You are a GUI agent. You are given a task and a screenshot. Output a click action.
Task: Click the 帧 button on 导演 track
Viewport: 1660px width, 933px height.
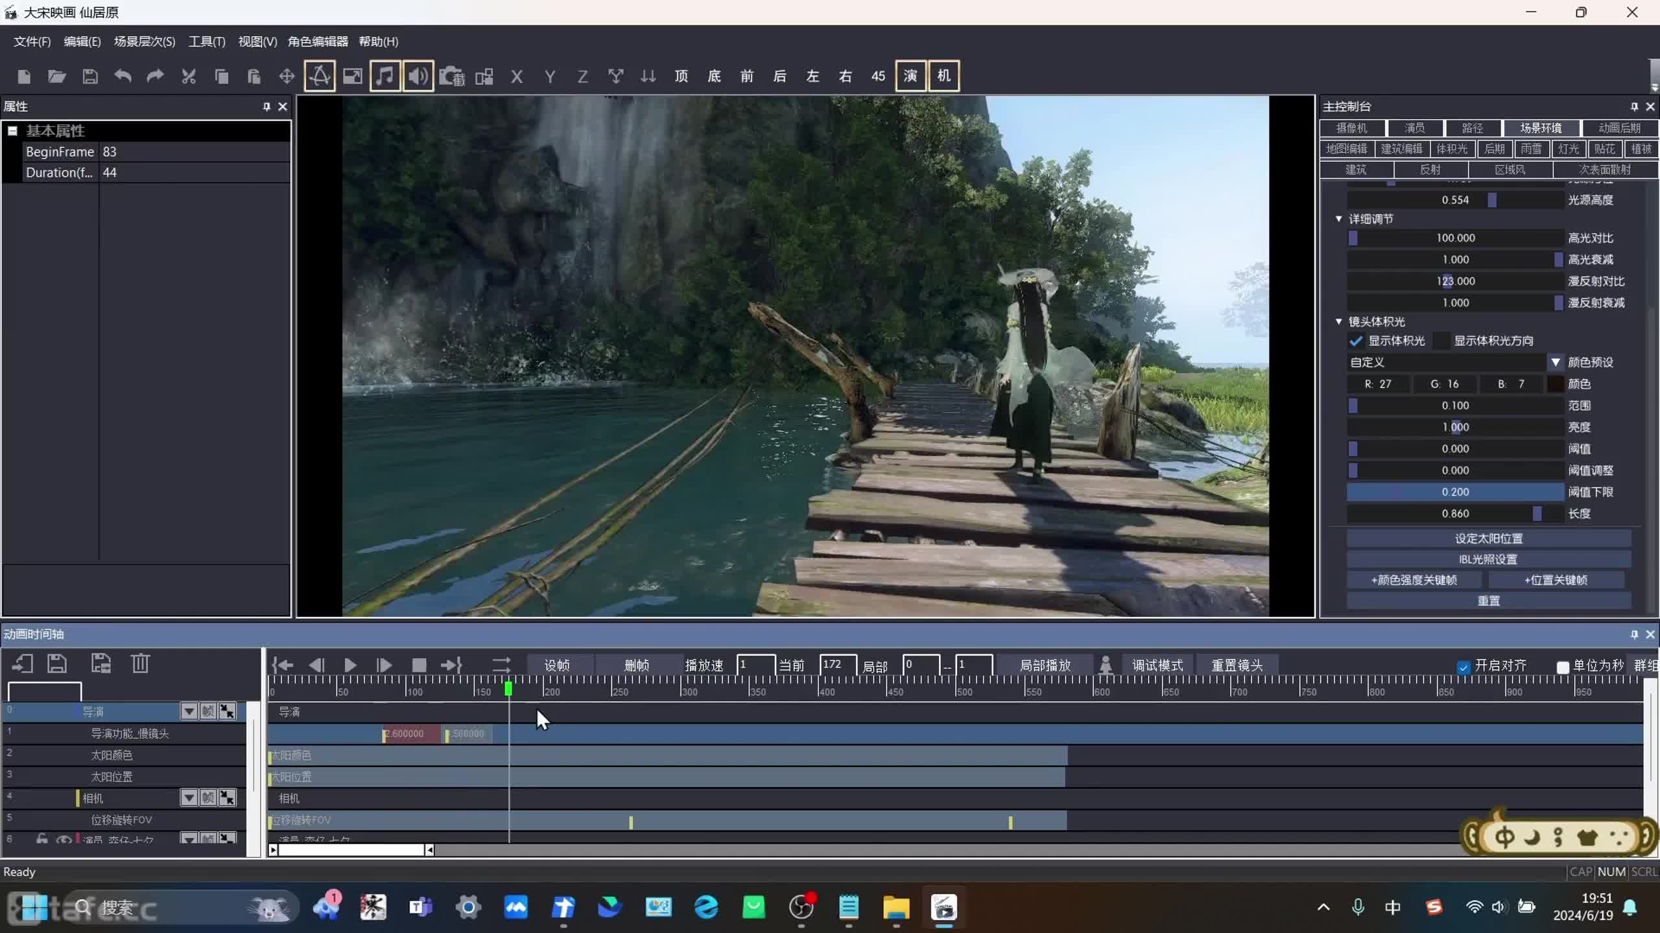pos(208,711)
